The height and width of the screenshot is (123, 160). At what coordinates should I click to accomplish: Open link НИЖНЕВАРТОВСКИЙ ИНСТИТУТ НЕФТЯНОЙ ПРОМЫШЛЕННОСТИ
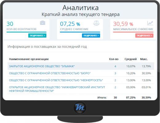[x=57, y=89]
